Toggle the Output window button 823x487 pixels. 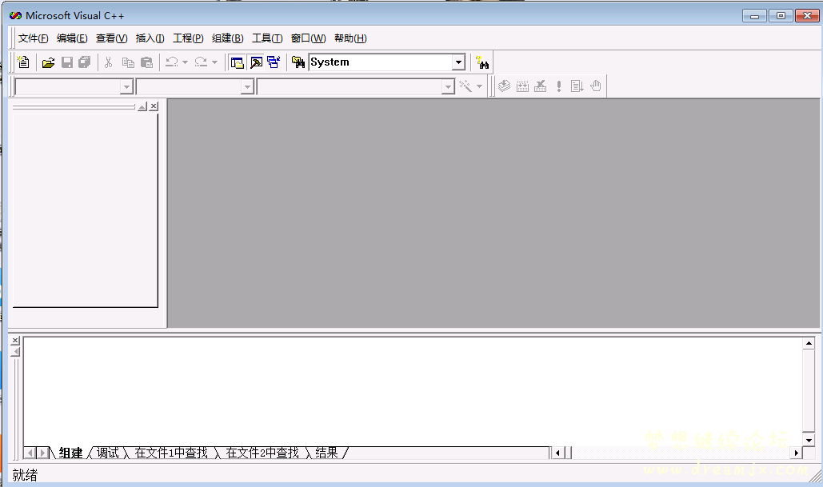point(256,62)
